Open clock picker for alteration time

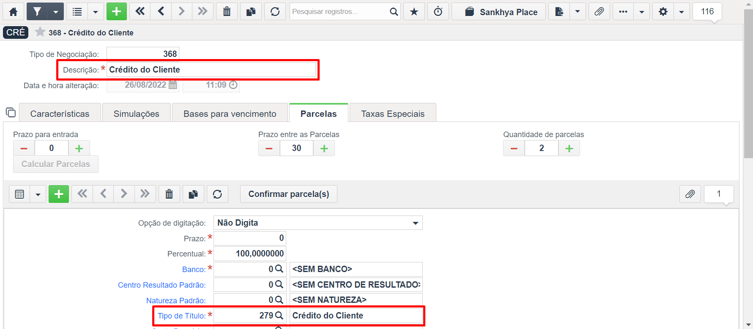pos(233,85)
